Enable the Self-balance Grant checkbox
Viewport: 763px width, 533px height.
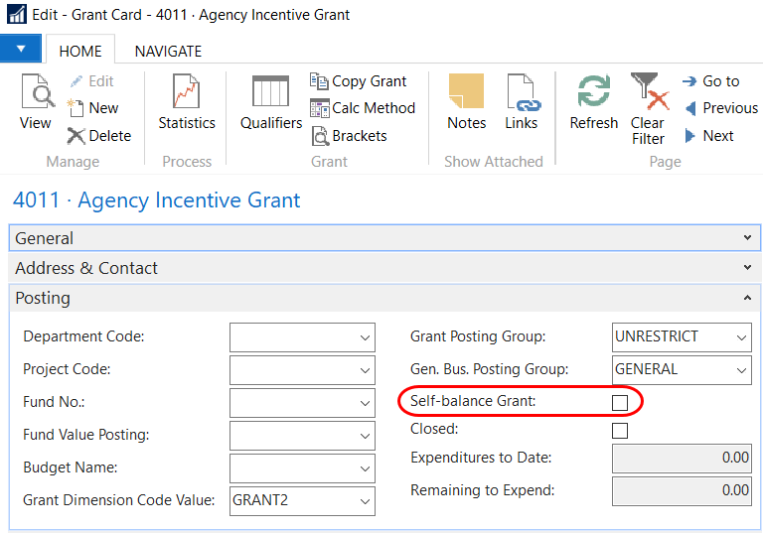(x=620, y=402)
